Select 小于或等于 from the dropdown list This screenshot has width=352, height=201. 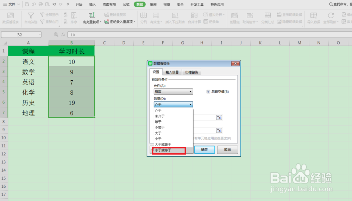click(x=172, y=150)
